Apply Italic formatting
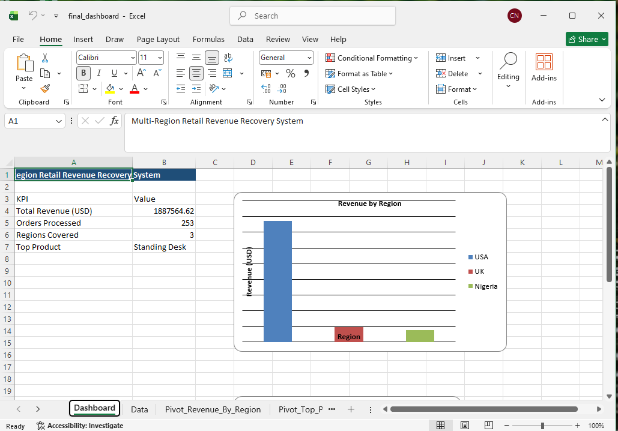Image resolution: width=618 pixels, height=431 pixels. point(99,73)
